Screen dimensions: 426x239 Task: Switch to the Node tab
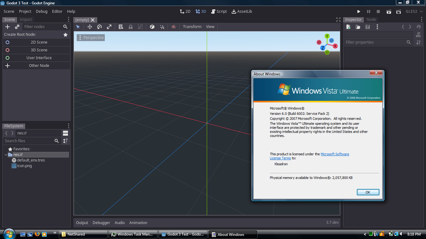pos(371,19)
